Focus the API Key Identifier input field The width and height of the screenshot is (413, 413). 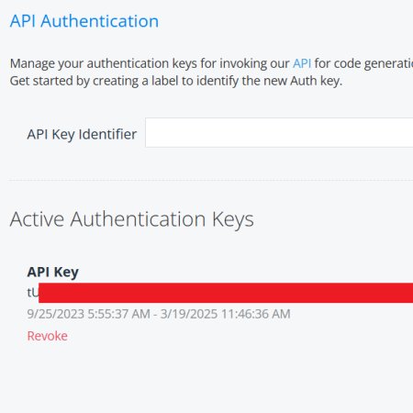[279, 132]
